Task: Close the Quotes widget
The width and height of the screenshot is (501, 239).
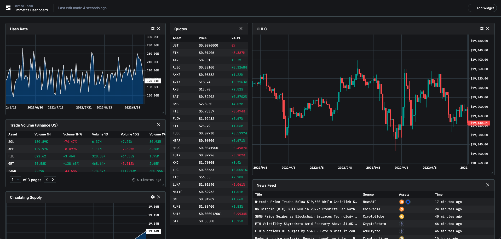Action: [x=241, y=29]
